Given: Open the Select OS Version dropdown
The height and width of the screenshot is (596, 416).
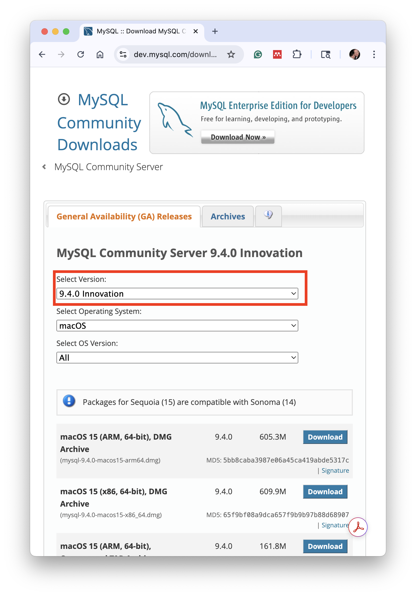Looking at the screenshot, I should point(177,358).
